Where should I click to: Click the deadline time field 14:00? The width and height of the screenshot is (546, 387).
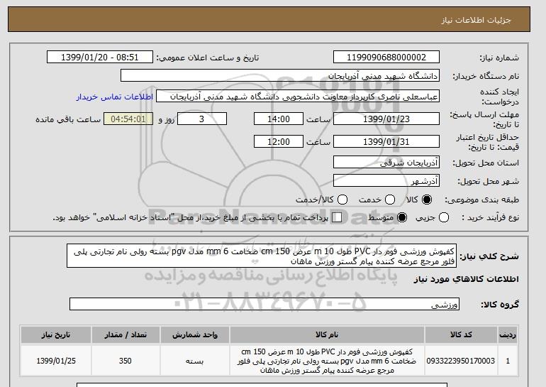coord(279,119)
